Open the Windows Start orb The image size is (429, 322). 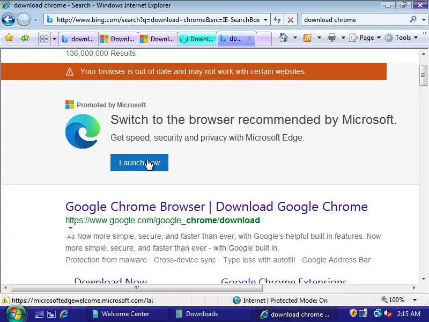16,313
